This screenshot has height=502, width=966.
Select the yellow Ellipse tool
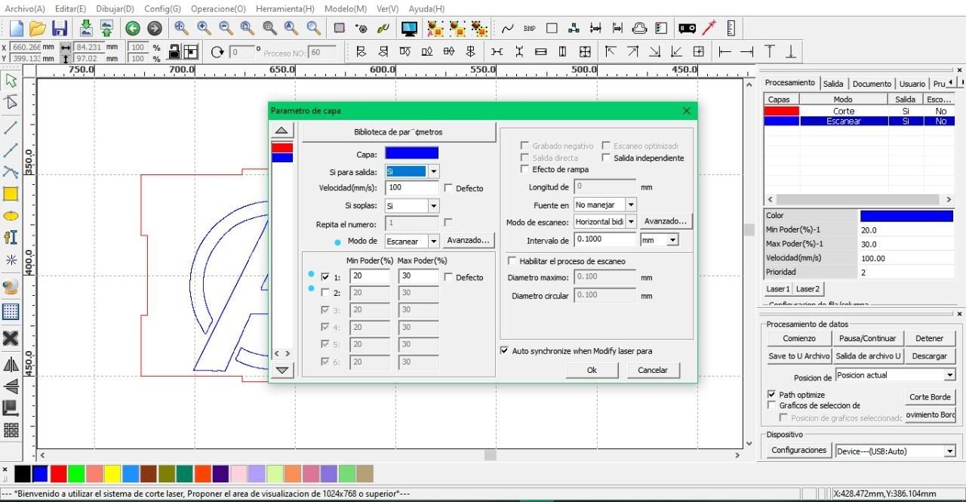tap(11, 216)
